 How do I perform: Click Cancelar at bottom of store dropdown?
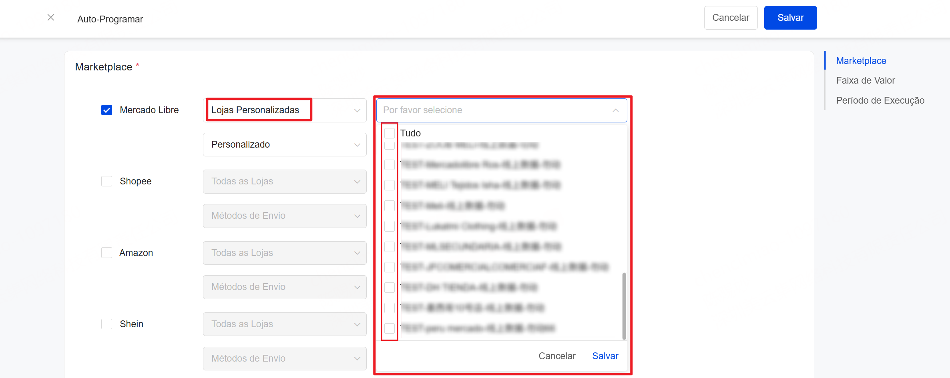point(556,356)
